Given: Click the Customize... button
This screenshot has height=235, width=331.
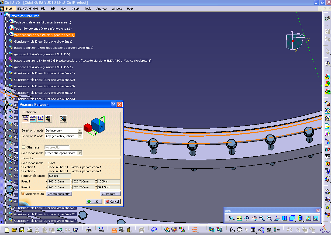Looking at the screenshot, I should tap(110, 194).
